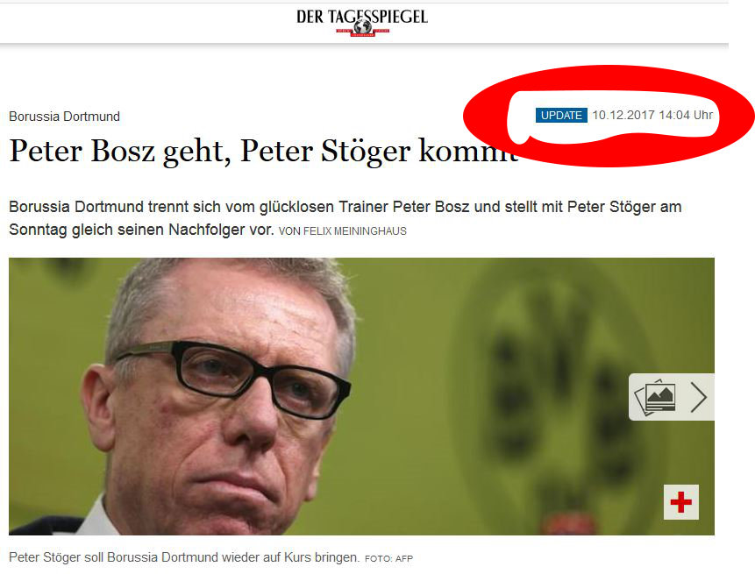Viewport: 755px width, 574px height.
Task: Click the teaser line starting "Borussia Dortmund trennt"
Action: (x=345, y=207)
